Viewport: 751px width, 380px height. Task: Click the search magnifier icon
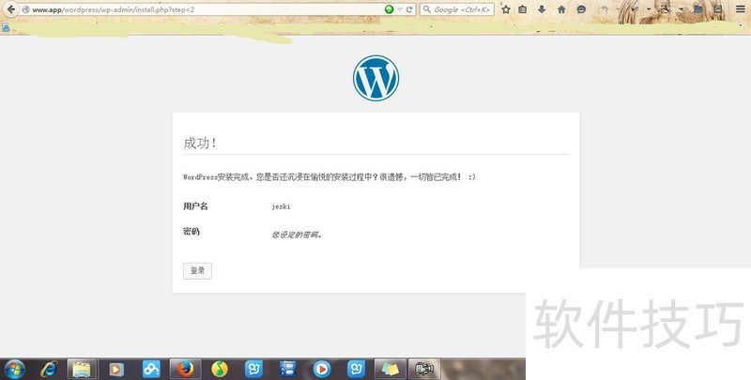pyautogui.click(x=427, y=9)
